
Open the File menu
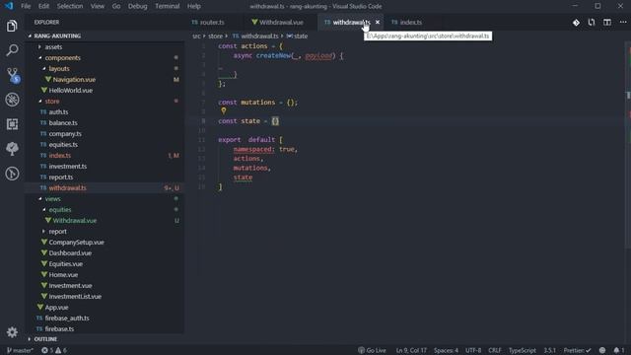pyautogui.click(x=26, y=6)
